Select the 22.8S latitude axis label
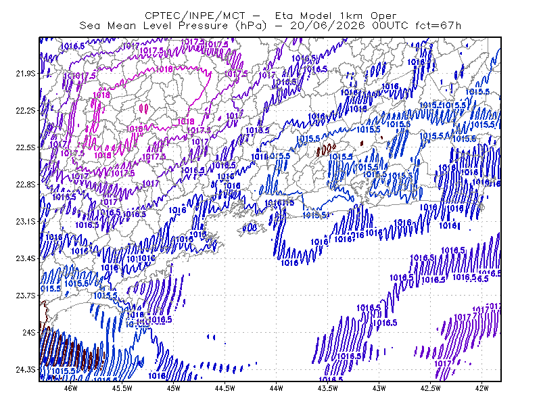This screenshot has height=418, width=541. pos(26,185)
